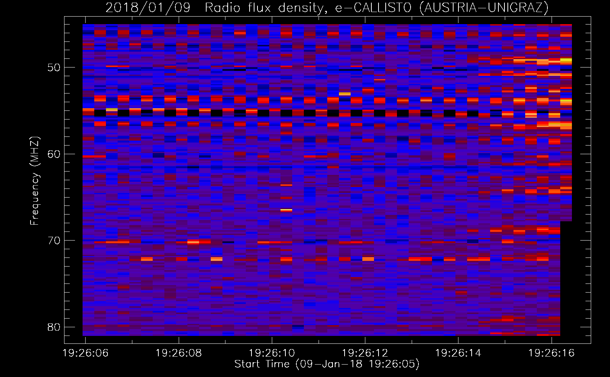
Task: Click the '60' frequency tick label
Action: (x=54, y=154)
